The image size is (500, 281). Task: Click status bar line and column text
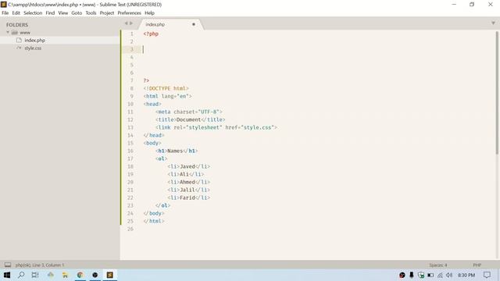point(40,265)
